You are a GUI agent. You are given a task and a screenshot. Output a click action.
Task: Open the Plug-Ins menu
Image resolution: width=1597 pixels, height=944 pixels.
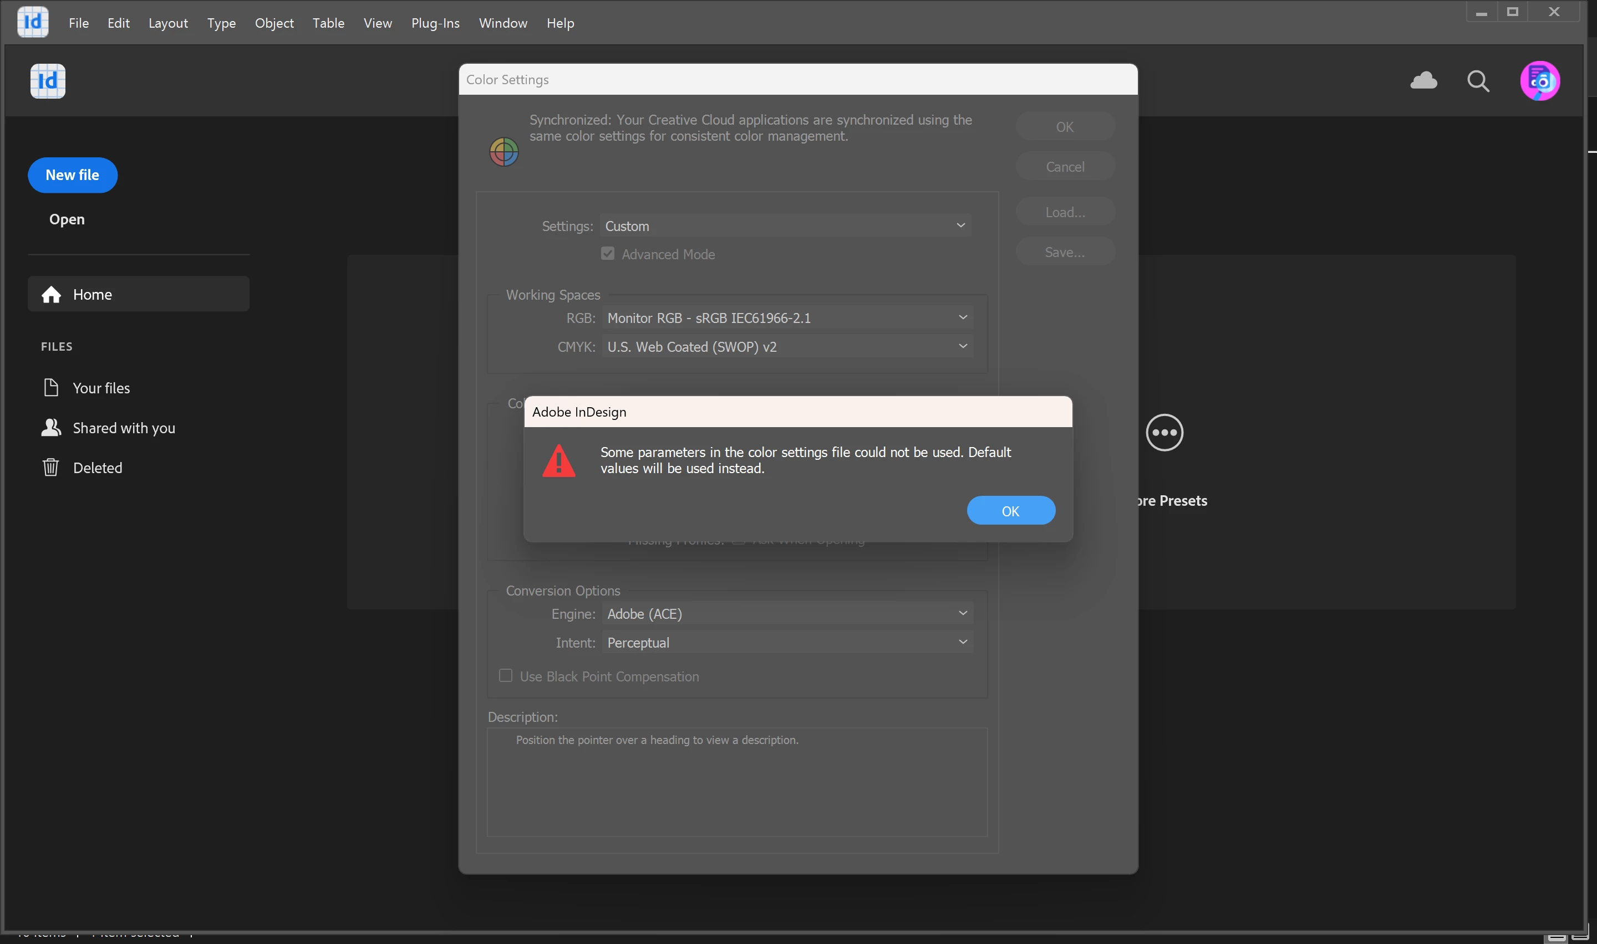[x=435, y=23]
